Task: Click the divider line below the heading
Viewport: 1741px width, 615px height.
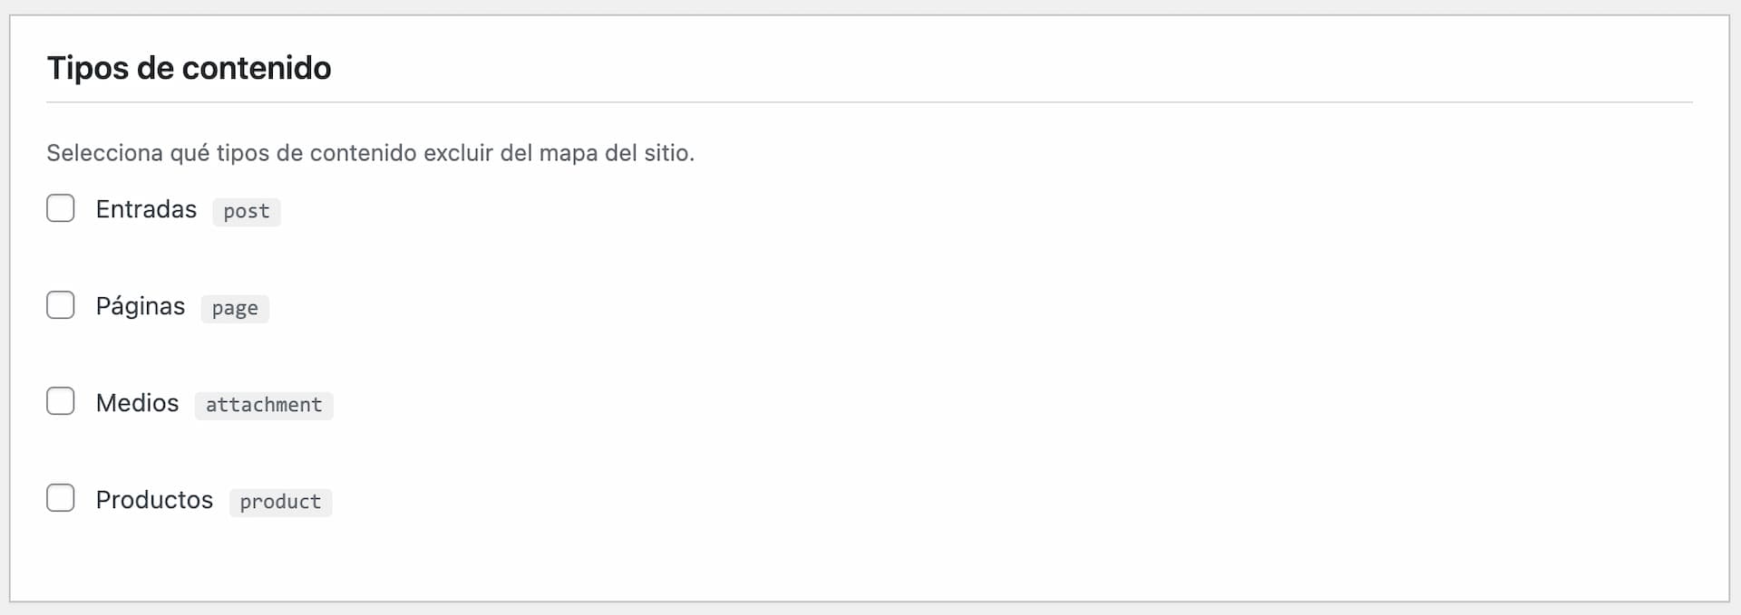Action: (x=869, y=102)
